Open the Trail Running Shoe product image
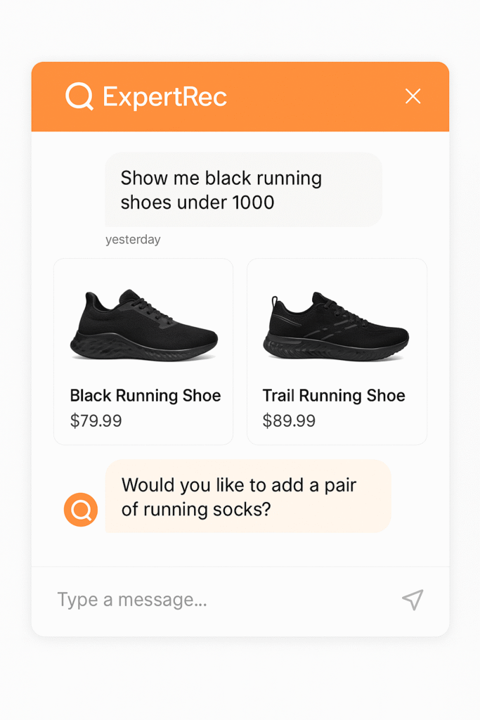Screen dimensions: 480x720 336,327
